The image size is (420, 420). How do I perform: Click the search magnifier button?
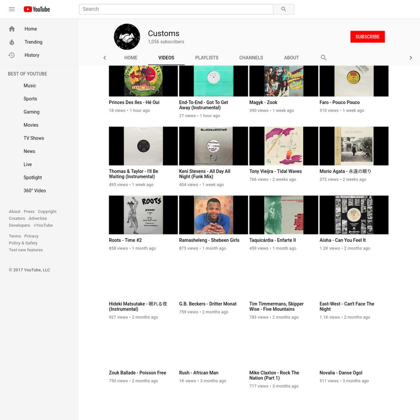pyautogui.click(x=283, y=9)
